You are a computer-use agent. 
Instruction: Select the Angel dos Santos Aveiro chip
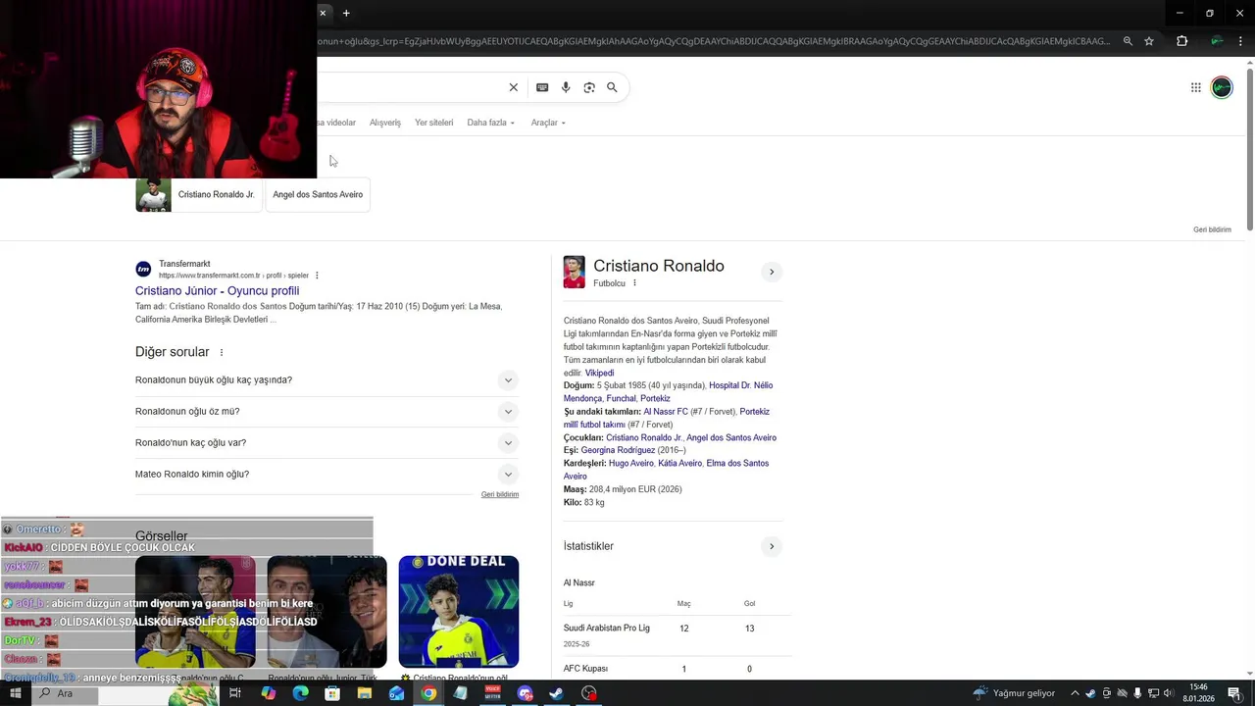click(318, 194)
